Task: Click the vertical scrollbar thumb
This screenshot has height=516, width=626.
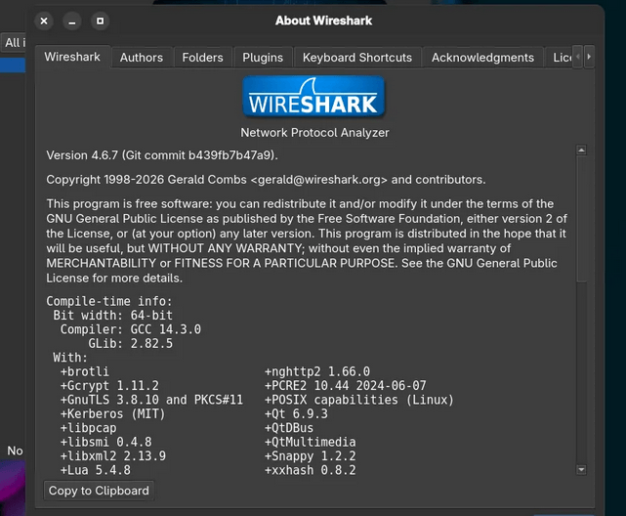Action: pyautogui.click(x=582, y=220)
